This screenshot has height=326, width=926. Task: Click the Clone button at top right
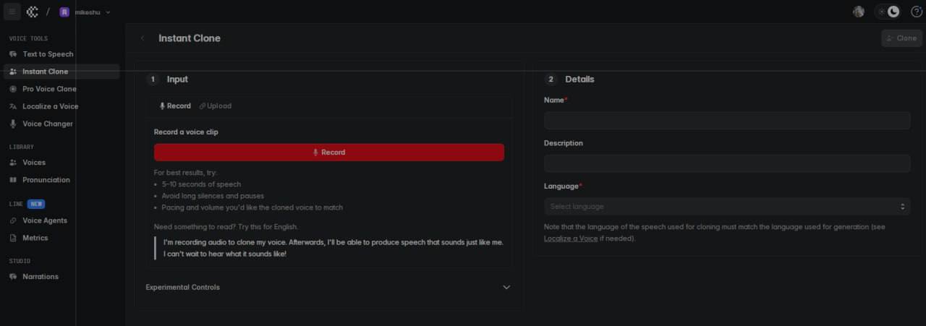[x=901, y=38]
